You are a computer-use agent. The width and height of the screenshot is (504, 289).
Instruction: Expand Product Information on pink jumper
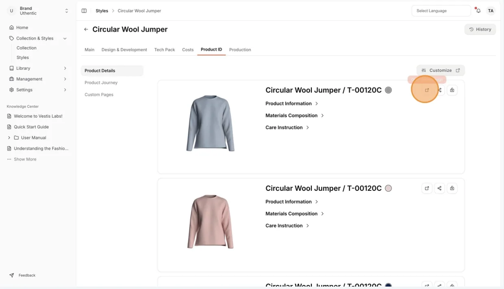(x=292, y=202)
